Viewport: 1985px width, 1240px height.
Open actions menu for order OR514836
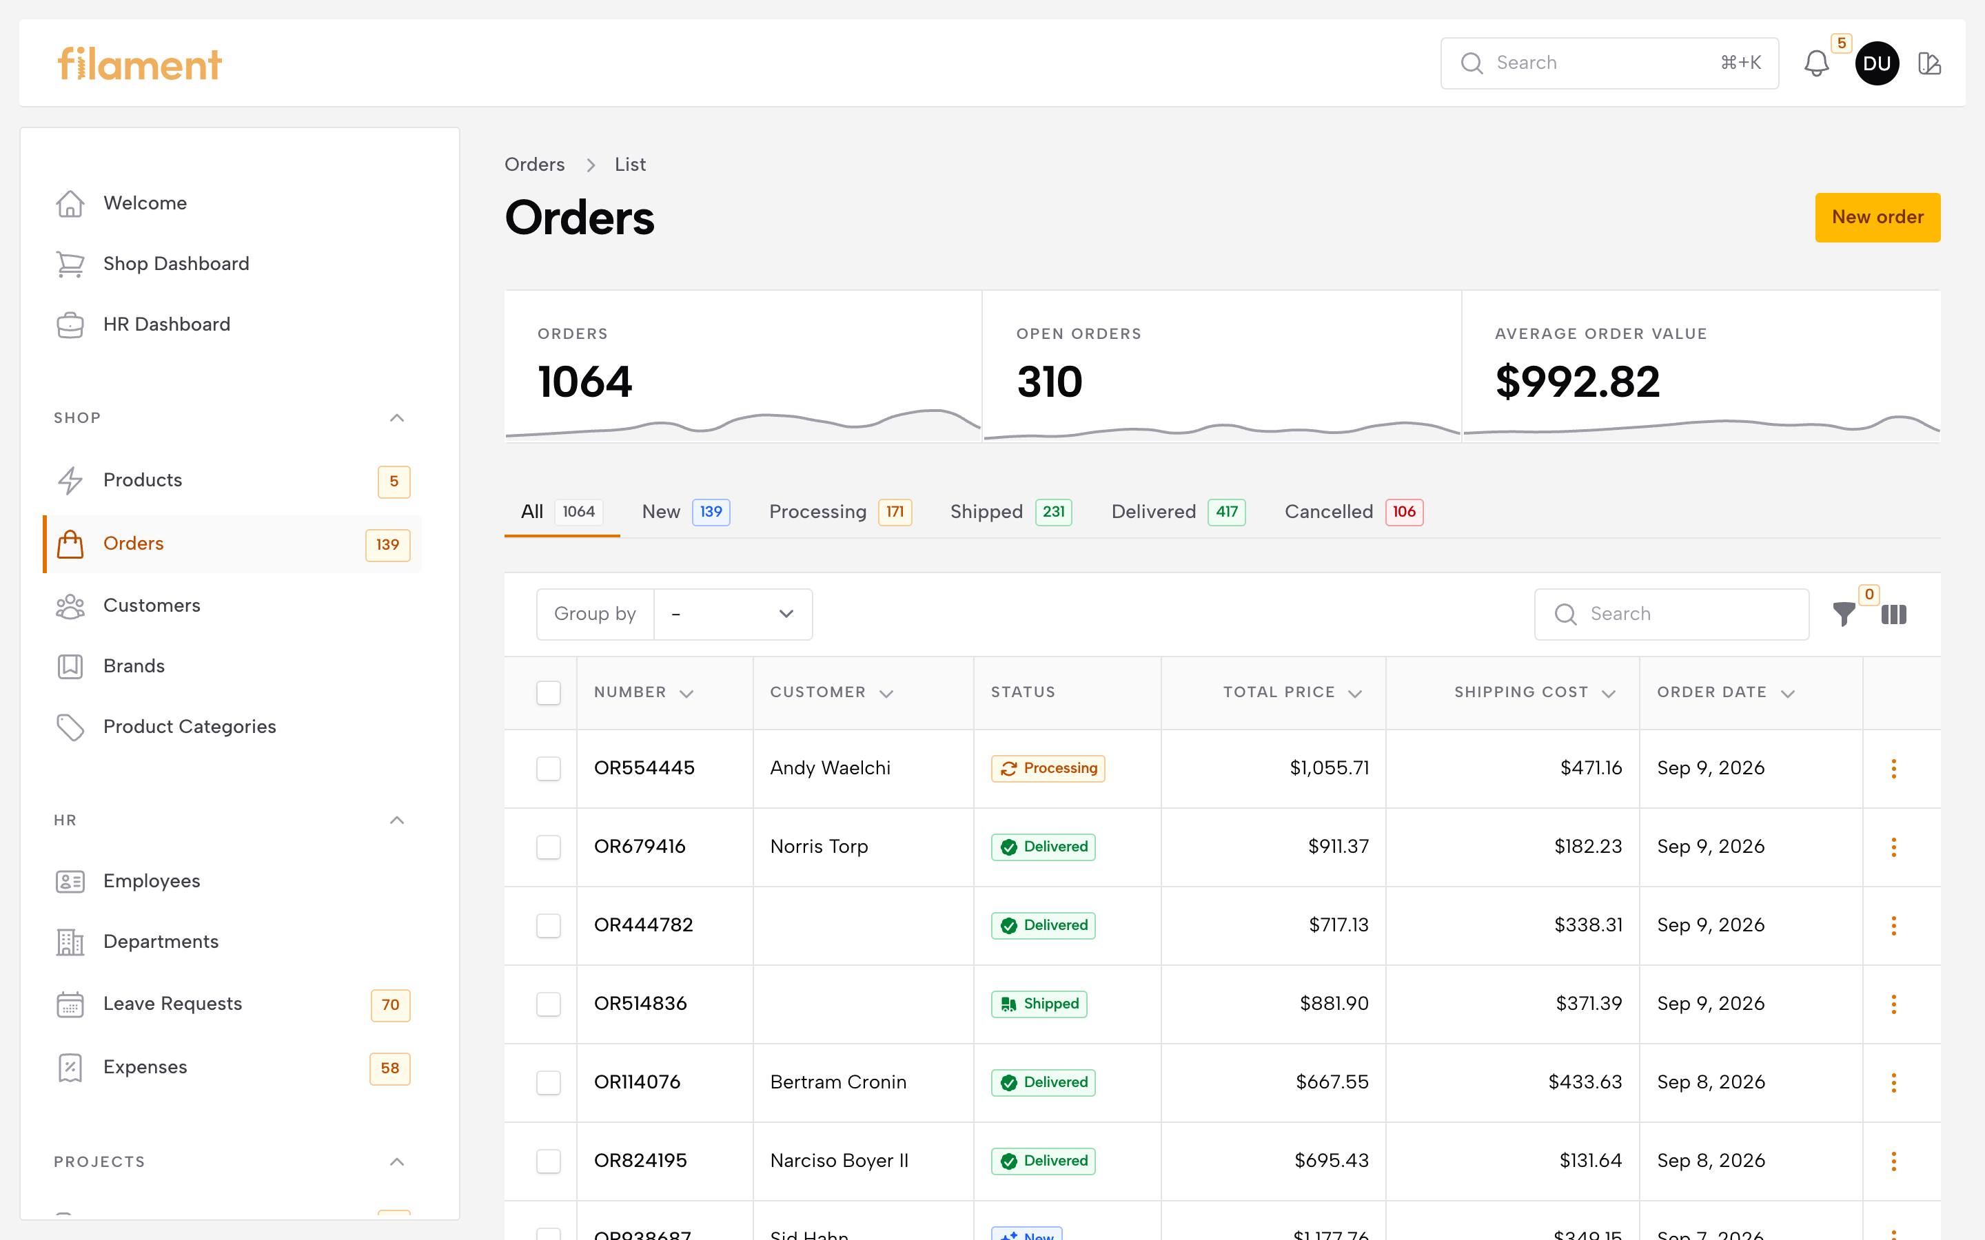(x=1893, y=1004)
